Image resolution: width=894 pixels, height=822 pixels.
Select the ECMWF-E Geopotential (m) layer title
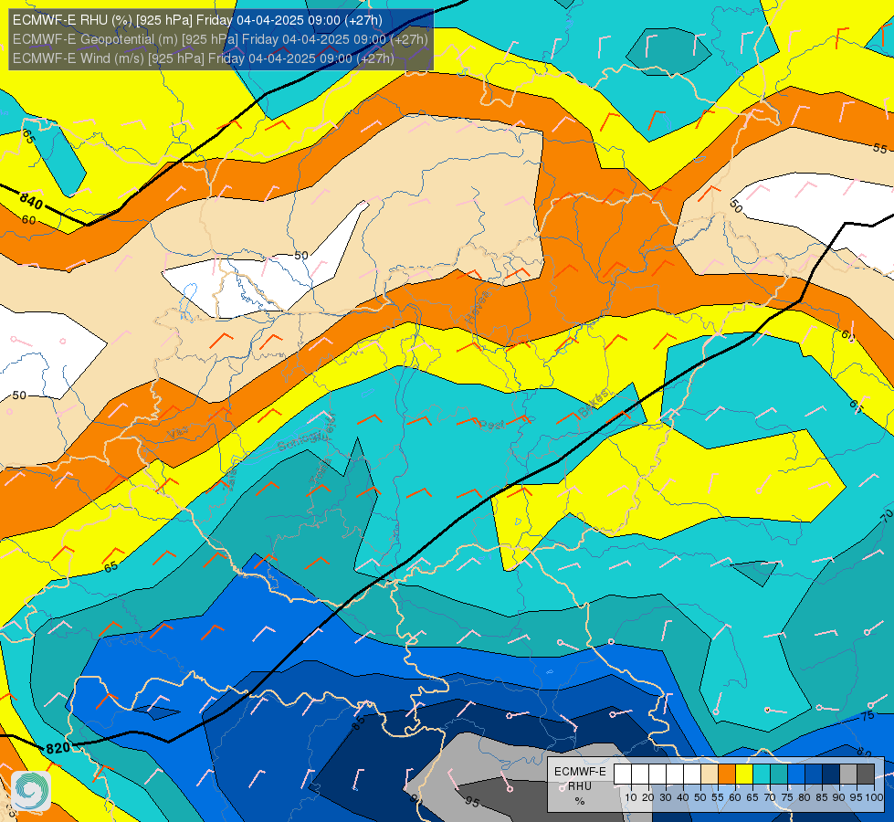pos(220,39)
